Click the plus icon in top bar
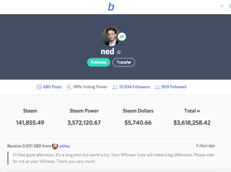 click(222, 6)
